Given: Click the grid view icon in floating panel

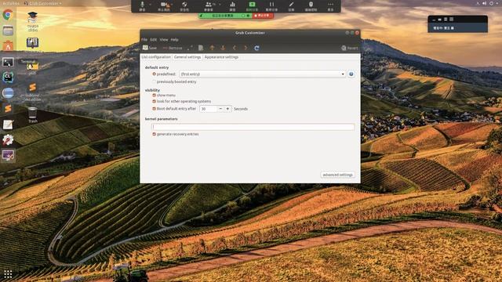Looking at the screenshot, I should (452, 19).
